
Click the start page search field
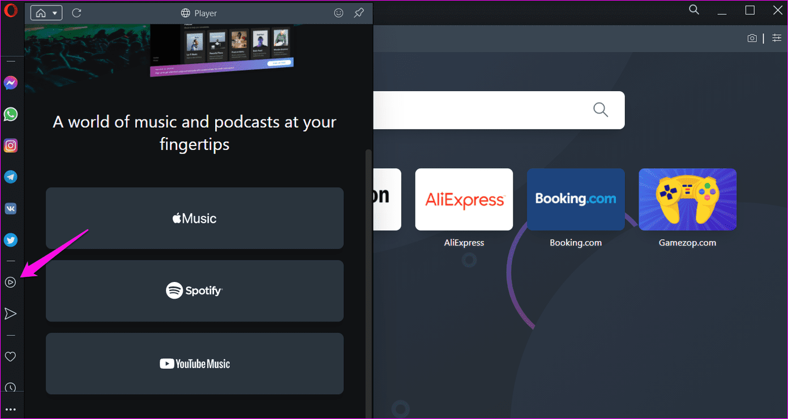tap(499, 110)
